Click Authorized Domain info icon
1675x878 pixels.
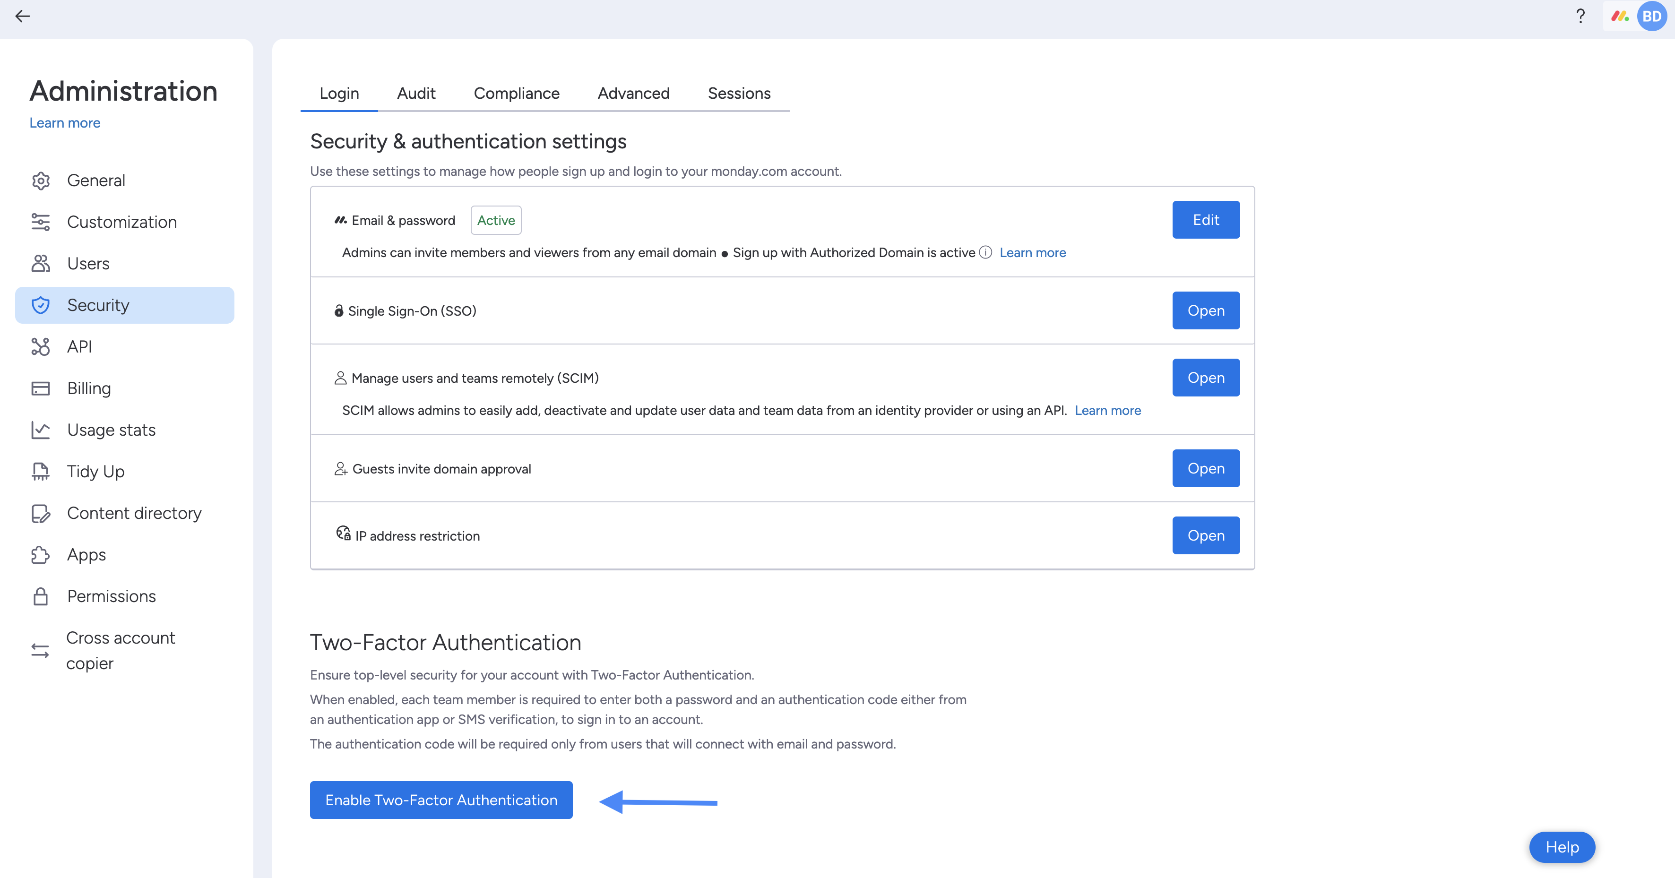click(x=986, y=252)
